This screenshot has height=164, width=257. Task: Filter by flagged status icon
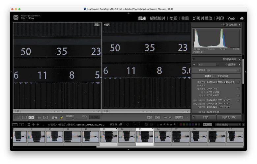click(121, 124)
